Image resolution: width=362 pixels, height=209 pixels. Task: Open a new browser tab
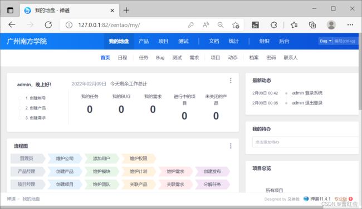[x=126, y=10]
